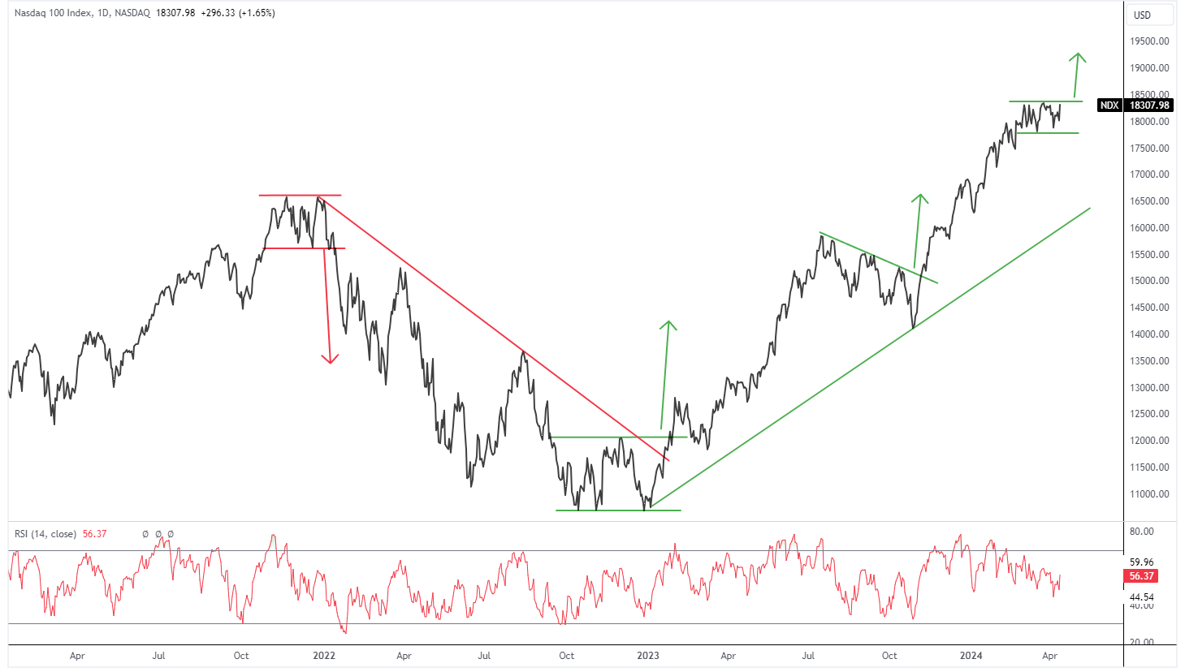Click the 15000.00 price axis label
The width and height of the screenshot is (1185, 672).
click(1149, 281)
